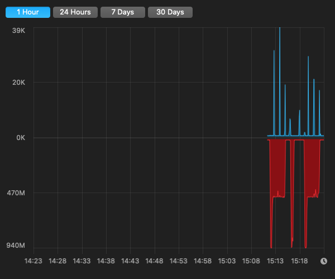Click the 14:48 time label
Image resolution: width=335 pixels, height=279 pixels.
point(154,261)
